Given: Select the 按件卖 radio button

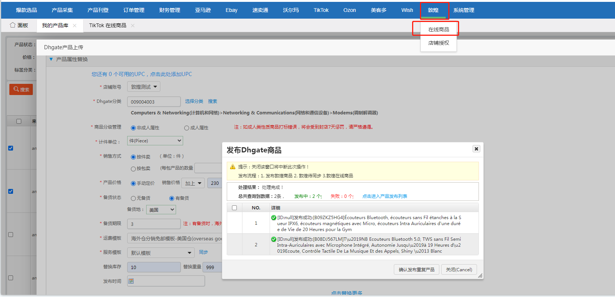Looking at the screenshot, I should (133, 157).
